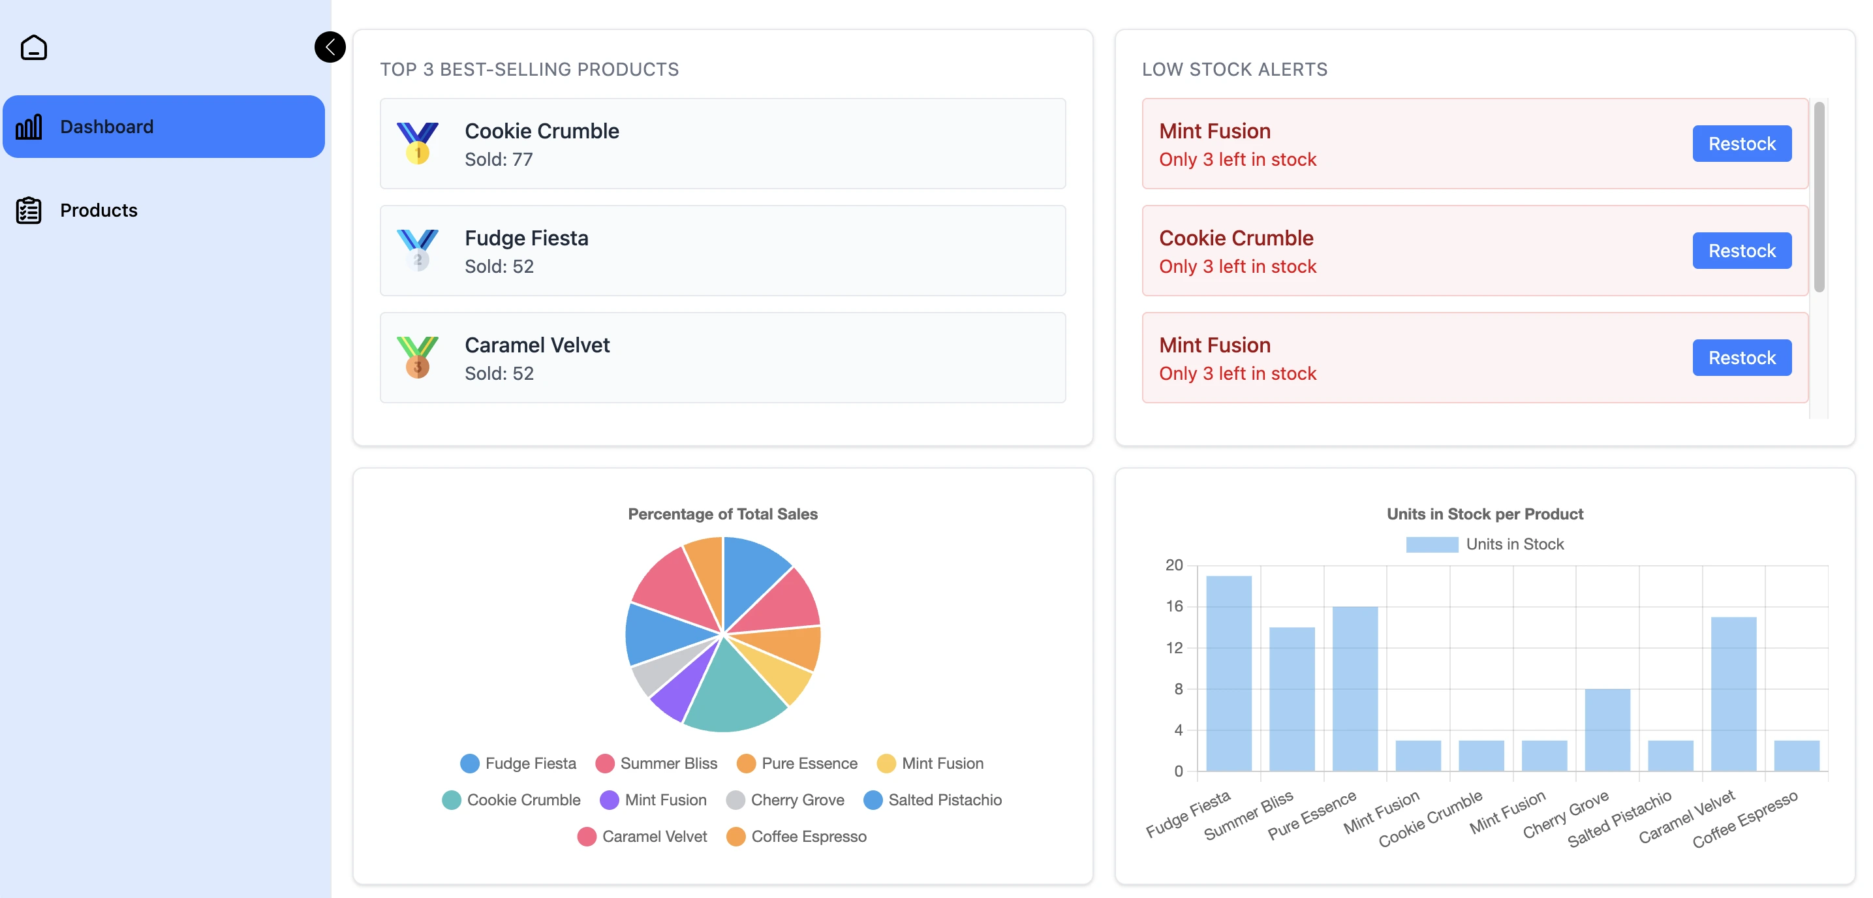Click the bronze third-place medal icon
1873x898 pixels.
click(x=418, y=357)
